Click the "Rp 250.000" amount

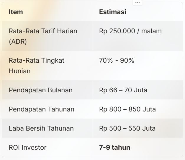[116, 31]
